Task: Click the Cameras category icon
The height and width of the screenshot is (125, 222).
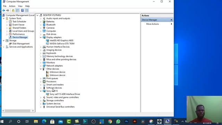Action: 44,28
